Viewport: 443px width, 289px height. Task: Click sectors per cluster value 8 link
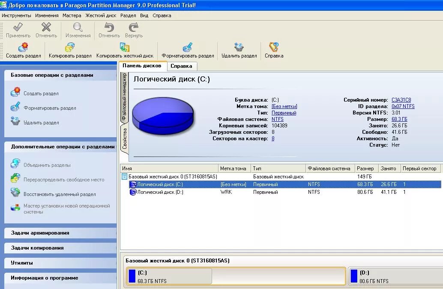pos(273,138)
